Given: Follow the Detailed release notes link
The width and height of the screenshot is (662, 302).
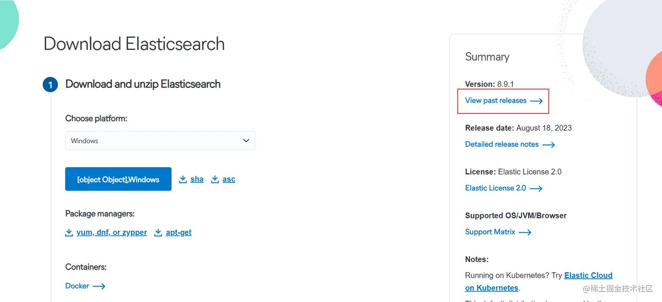Looking at the screenshot, I should [501, 144].
